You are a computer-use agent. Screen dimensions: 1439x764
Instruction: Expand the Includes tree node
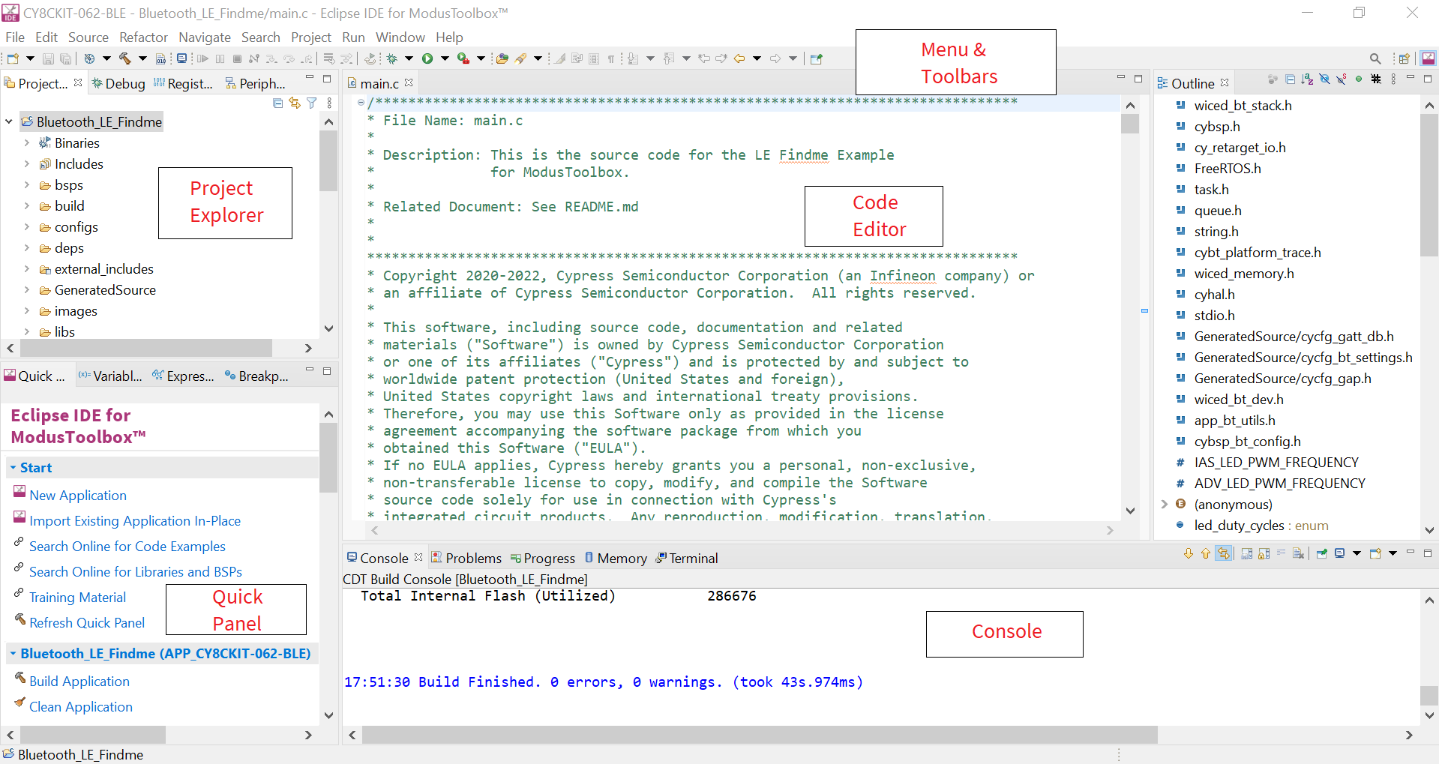tap(27, 163)
